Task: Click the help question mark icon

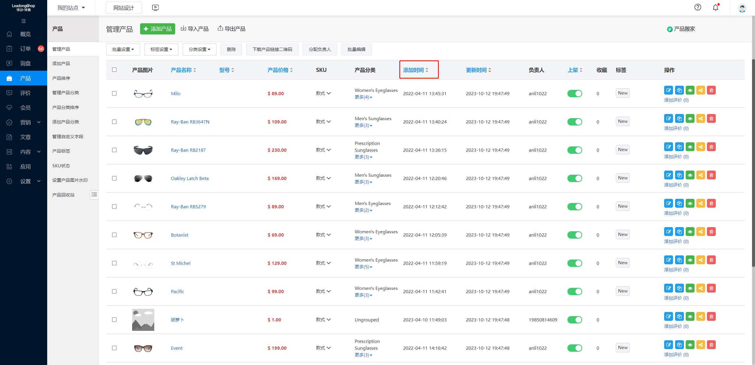Action: coord(697,8)
